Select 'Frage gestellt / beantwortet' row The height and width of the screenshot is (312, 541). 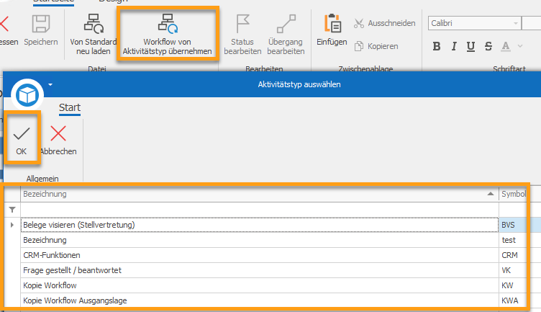pyautogui.click(x=260, y=270)
